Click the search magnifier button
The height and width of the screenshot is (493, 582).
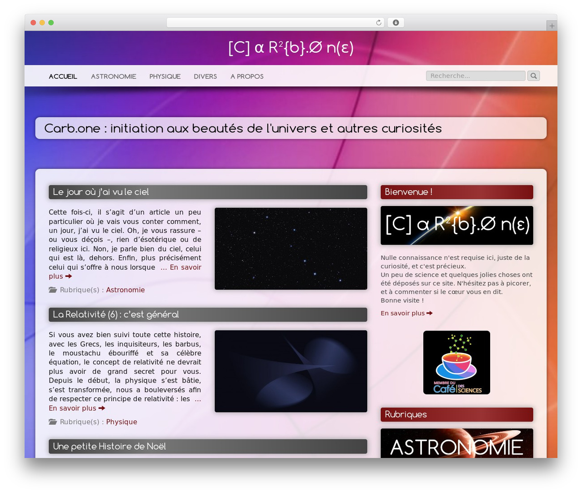534,76
